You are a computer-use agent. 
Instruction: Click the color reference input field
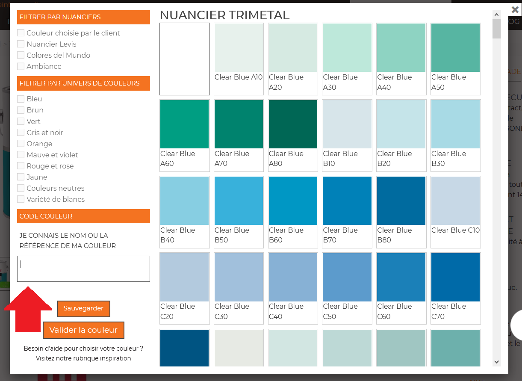tap(83, 269)
